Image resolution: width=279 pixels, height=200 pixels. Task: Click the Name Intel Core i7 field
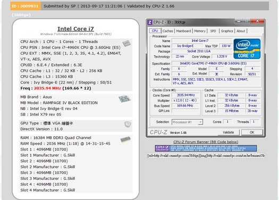[202, 40]
